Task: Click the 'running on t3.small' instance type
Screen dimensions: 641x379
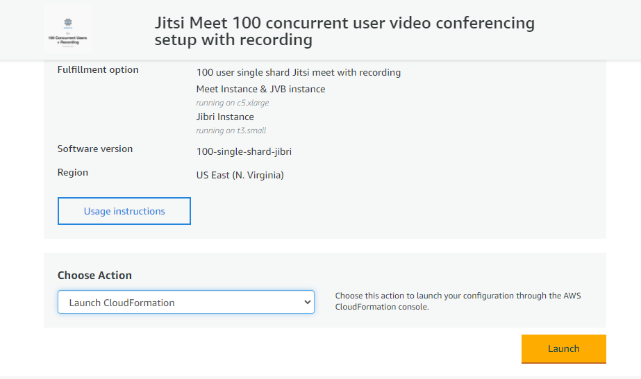Action: (x=231, y=130)
